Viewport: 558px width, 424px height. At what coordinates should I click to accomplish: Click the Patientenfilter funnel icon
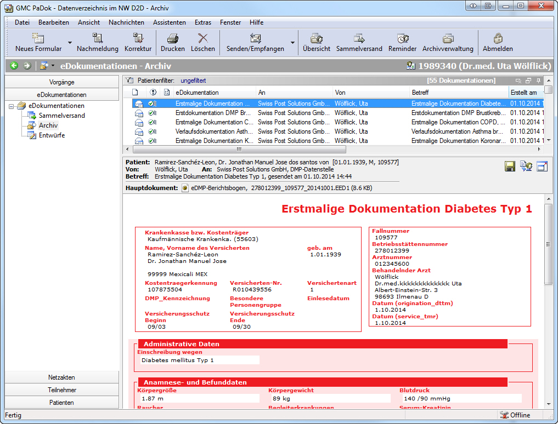click(x=130, y=81)
